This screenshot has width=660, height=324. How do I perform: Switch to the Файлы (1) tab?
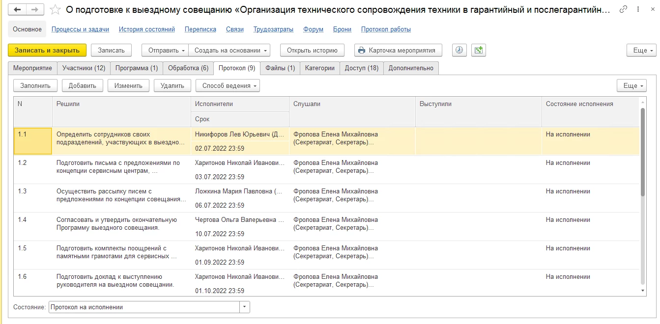[x=280, y=68]
